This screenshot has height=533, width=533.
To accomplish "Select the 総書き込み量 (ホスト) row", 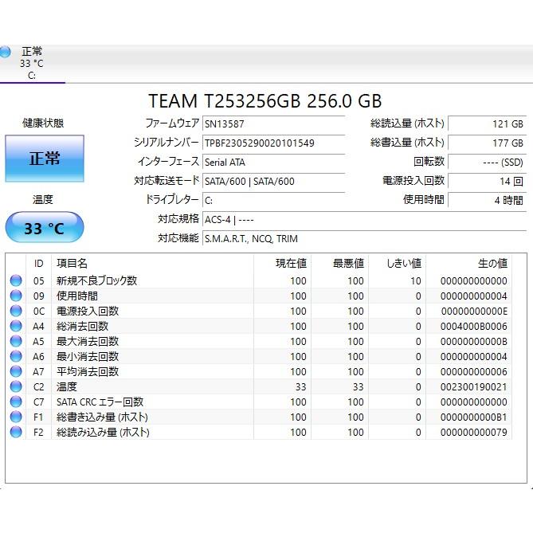I will (x=260, y=417).
